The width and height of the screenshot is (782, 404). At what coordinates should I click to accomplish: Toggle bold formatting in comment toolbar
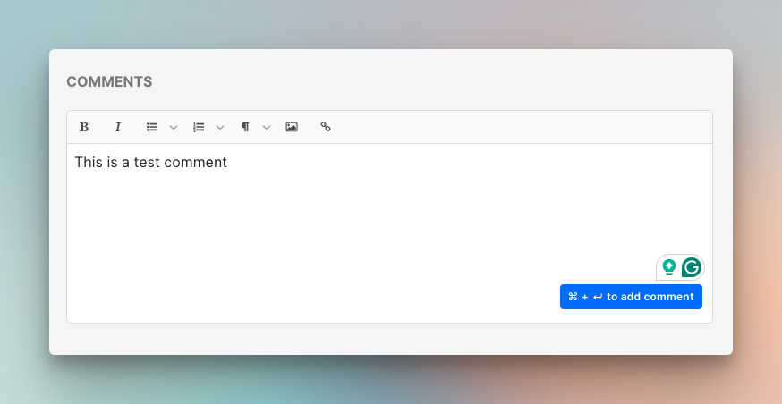click(84, 127)
